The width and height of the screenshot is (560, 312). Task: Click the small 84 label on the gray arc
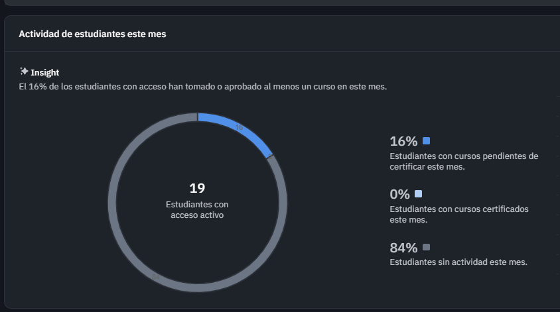[157, 276]
